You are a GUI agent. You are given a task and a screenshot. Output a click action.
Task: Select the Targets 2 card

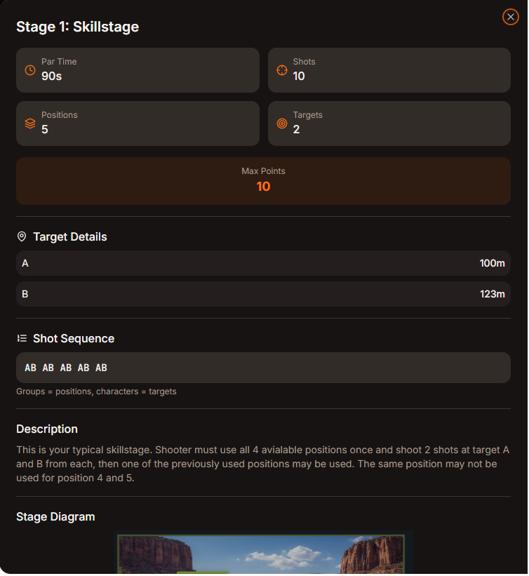tap(389, 123)
